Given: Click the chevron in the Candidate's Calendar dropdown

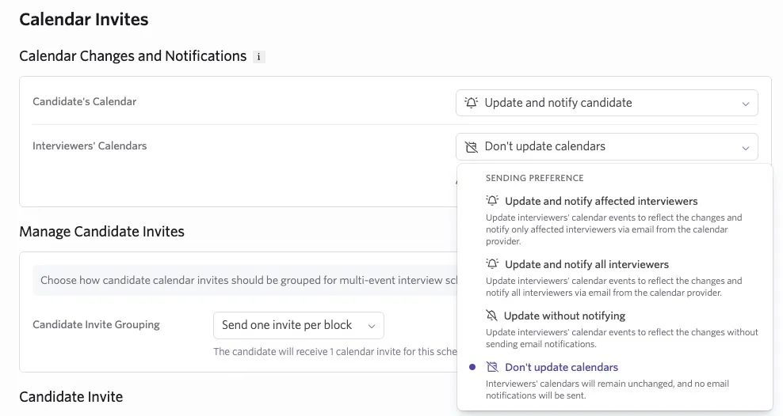Looking at the screenshot, I should pyautogui.click(x=746, y=104).
